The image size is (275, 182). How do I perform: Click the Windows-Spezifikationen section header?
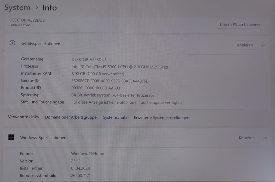coord(137,138)
